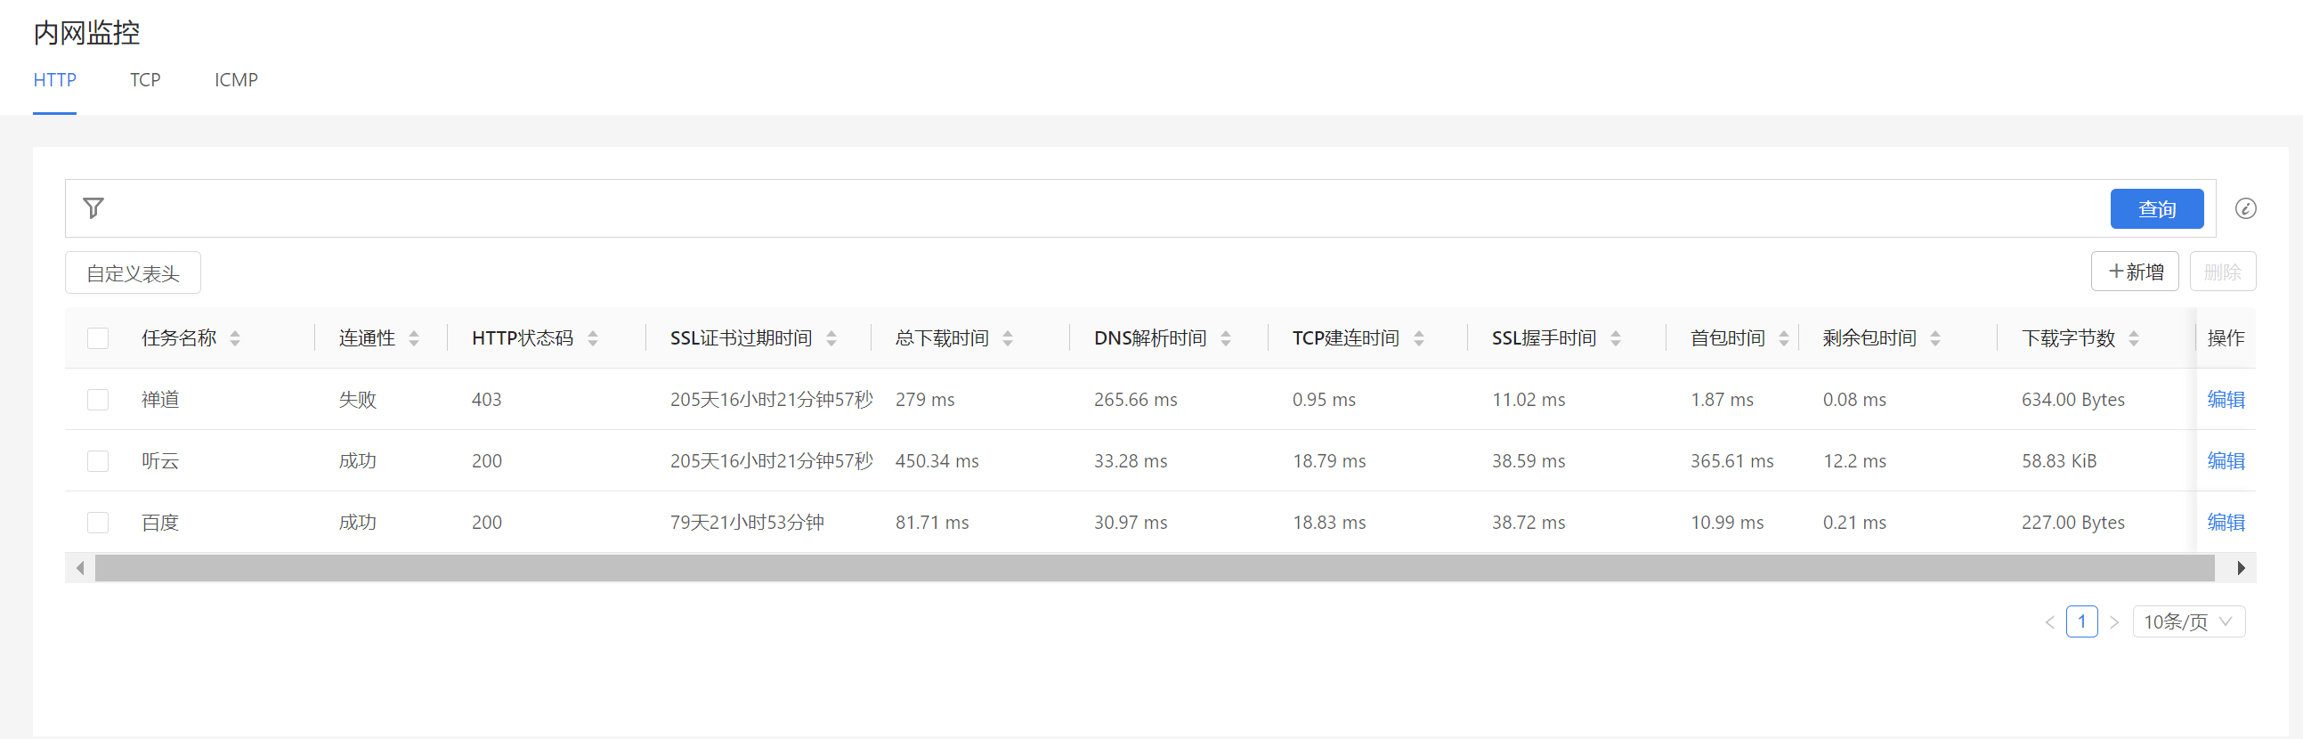2303x739 pixels.
Task: Click the 450.34 ms download time
Action: coord(937,460)
